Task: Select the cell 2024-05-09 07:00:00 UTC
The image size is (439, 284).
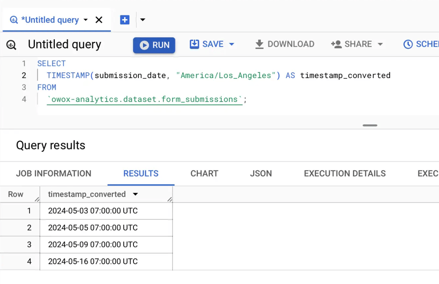Action: [106, 245]
